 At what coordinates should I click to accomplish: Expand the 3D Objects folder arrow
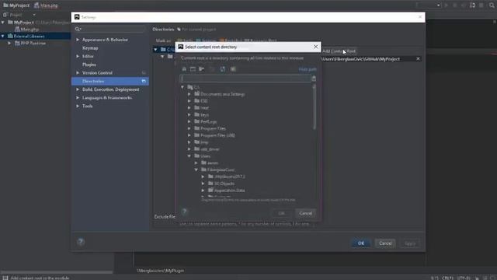tap(203, 184)
